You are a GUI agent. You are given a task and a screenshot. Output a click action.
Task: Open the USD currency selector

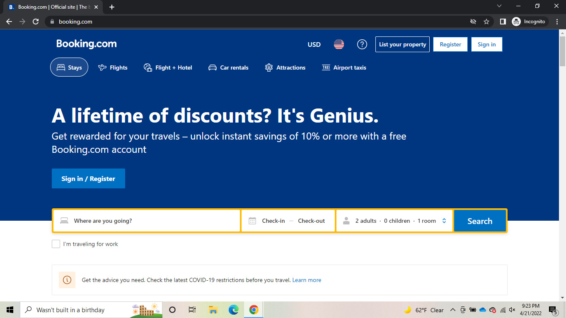click(x=314, y=44)
